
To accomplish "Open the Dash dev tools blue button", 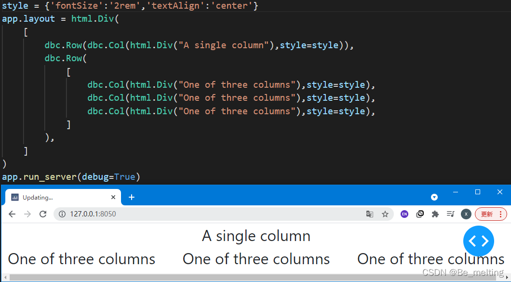I will (478, 241).
